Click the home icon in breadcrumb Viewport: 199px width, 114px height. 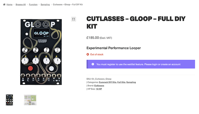[4, 5]
